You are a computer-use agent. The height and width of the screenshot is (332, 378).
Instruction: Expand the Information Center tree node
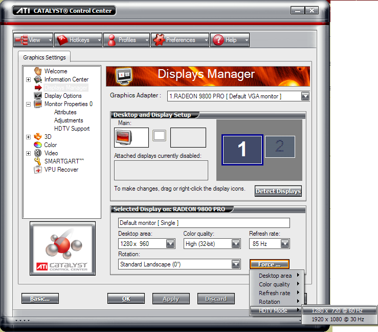[29, 79]
